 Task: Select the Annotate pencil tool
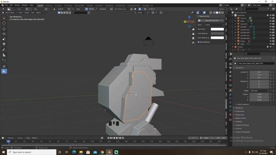4,50
